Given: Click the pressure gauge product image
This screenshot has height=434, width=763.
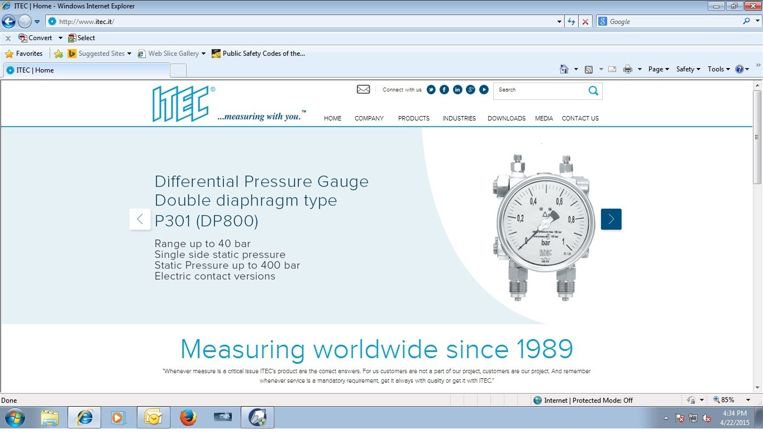Looking at the screenshot, I should point(543,228).
